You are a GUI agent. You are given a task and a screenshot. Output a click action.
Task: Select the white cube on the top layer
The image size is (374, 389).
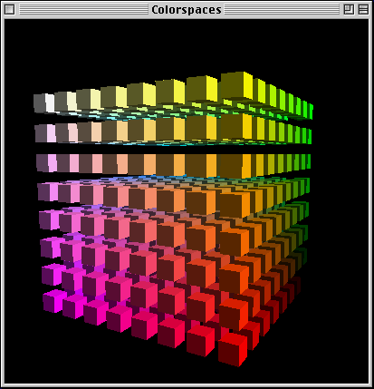coord(44,103)
